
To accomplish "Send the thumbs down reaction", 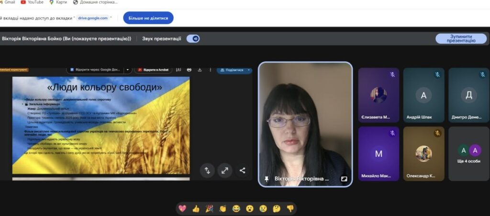I will pyautogui.click(x=290, y=208).
